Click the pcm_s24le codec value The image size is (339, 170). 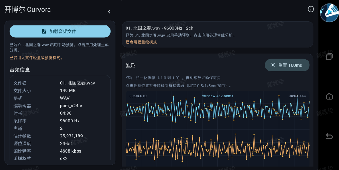pyautogui.click(x=71, y=106)
